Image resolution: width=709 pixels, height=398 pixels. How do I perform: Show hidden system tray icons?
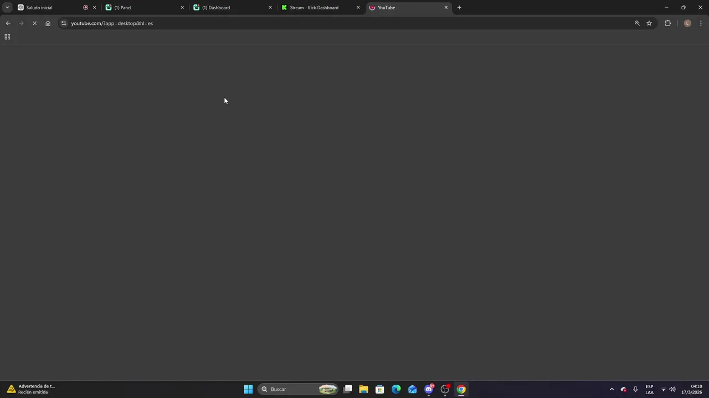pos(612,389)
